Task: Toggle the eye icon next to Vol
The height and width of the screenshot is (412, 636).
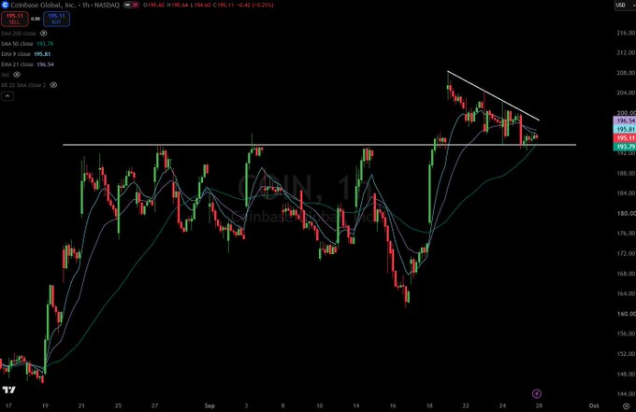Action: coord(17,75)
